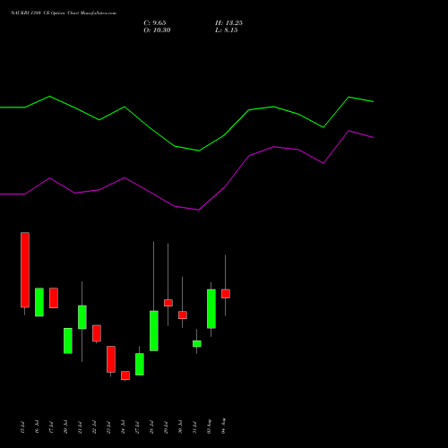
Task: Click the low value L: 8.15
Action: point(227,30)
